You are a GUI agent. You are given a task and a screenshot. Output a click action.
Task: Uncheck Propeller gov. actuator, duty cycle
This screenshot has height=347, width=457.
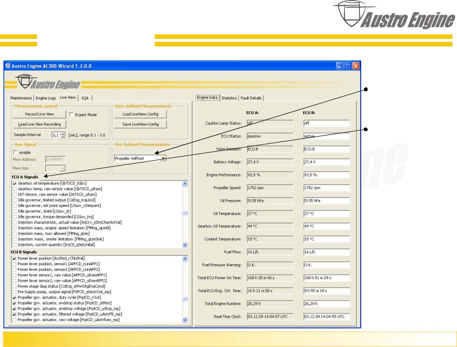14,298
